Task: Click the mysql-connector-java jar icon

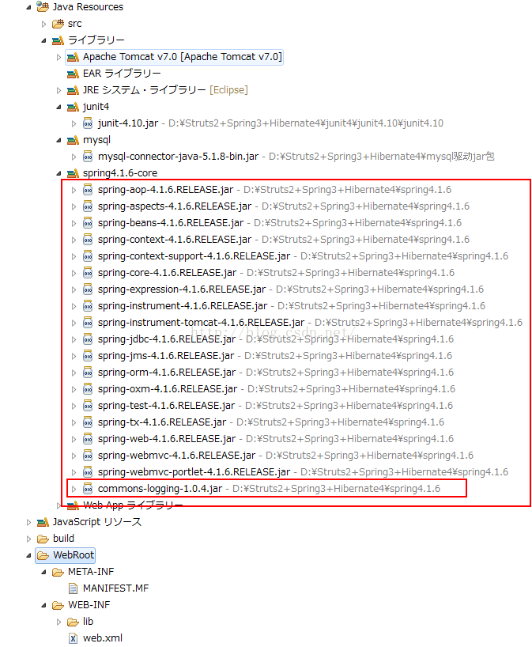Action: point(88,157)
